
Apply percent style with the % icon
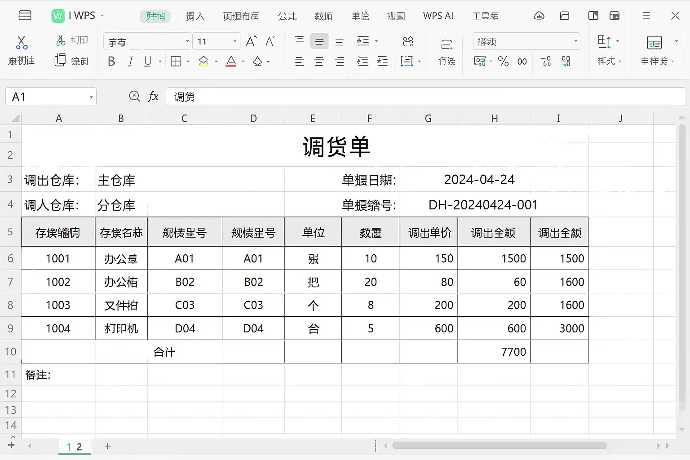pos(503,61)
